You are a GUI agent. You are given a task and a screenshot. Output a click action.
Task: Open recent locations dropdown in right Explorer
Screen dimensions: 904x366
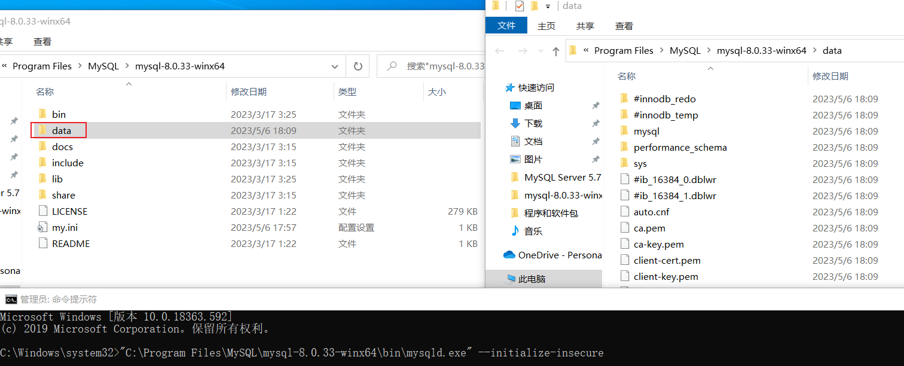pyautogui.click(x=540, y=51)
